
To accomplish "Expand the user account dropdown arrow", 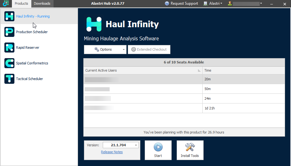I will [261, 3].
